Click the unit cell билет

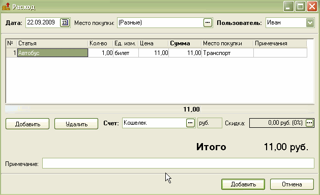pos(126,53)
